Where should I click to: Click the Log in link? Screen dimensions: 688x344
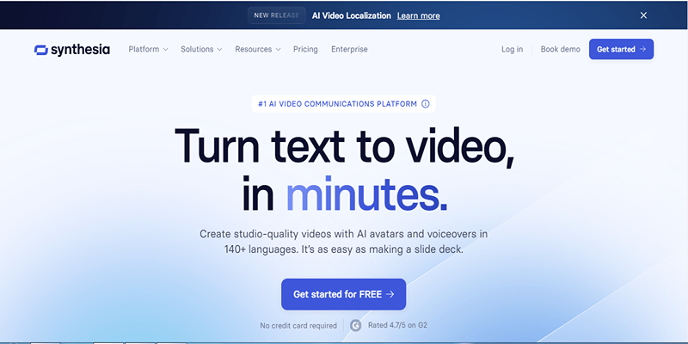[x=512, y=49]
